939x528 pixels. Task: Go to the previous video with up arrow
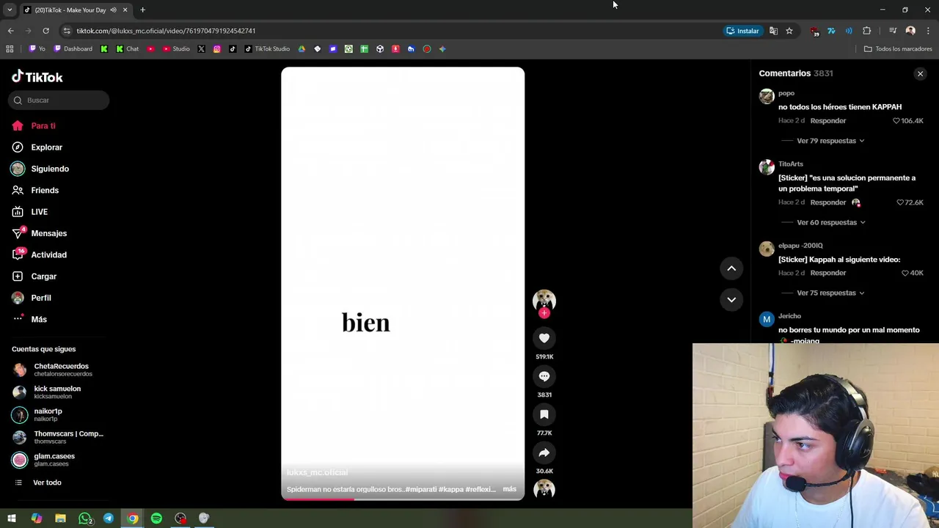(x=731, y=268)
